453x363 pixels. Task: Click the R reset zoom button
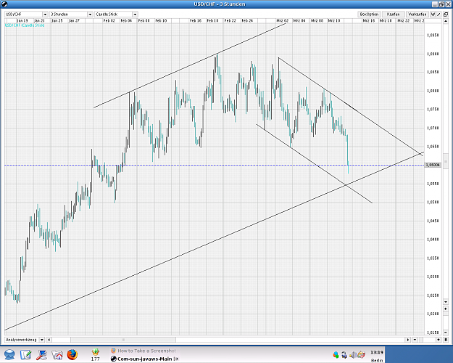pos(446,340)
